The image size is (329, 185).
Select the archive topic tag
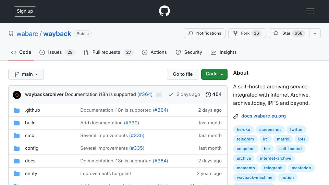coord(244,159)
